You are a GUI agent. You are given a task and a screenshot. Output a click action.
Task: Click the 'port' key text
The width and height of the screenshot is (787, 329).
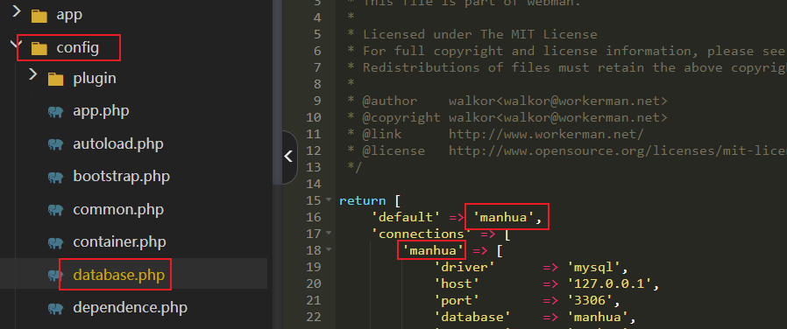(457, 300)
